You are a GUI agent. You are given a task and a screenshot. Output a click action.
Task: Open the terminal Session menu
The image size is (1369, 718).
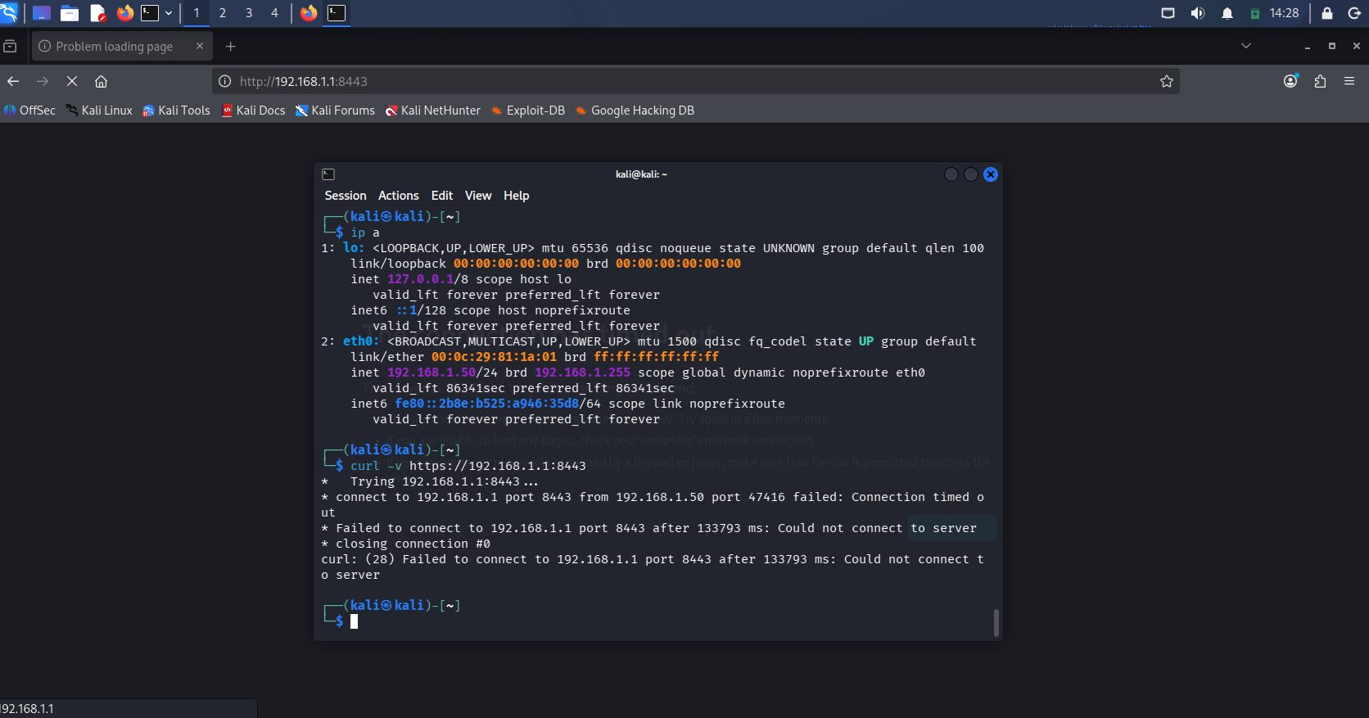346,196
